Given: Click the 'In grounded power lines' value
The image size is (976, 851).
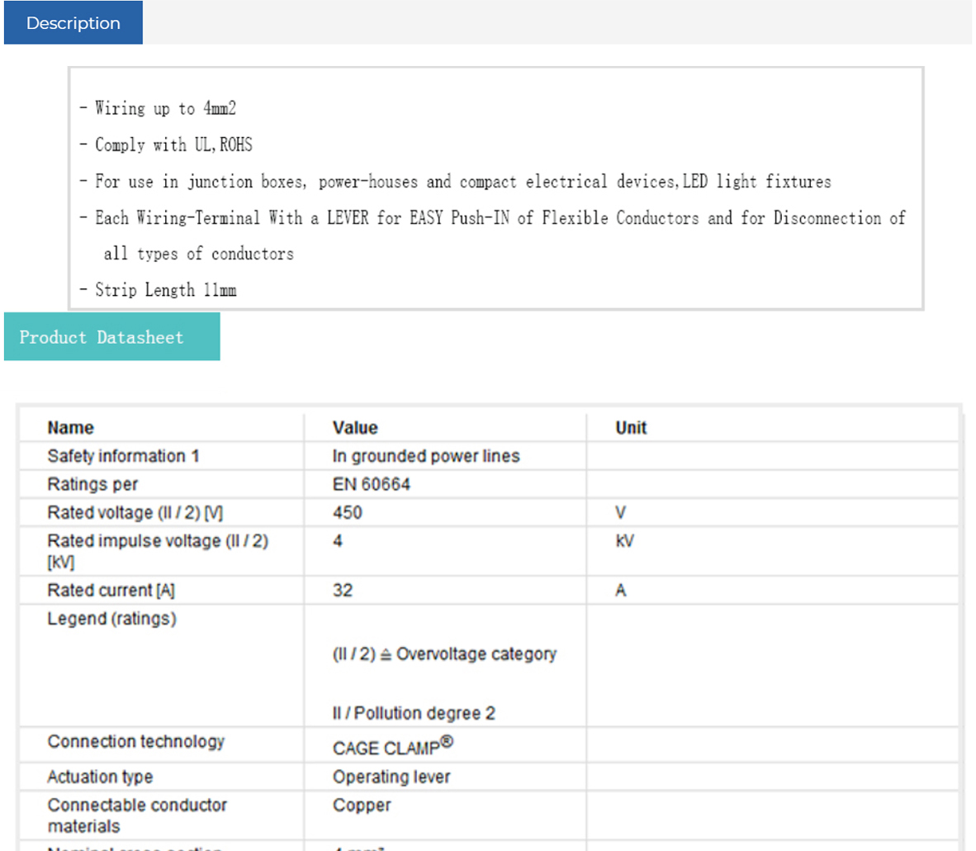Looking at the screenshot, I should tap(426, 456).
